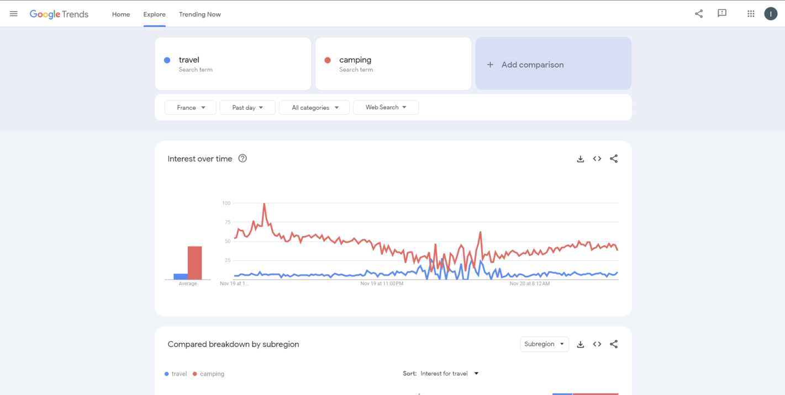This screenshot has width=785, height=395.
Task: Download Interest over time CSV
Action: [x=581, y=159]
